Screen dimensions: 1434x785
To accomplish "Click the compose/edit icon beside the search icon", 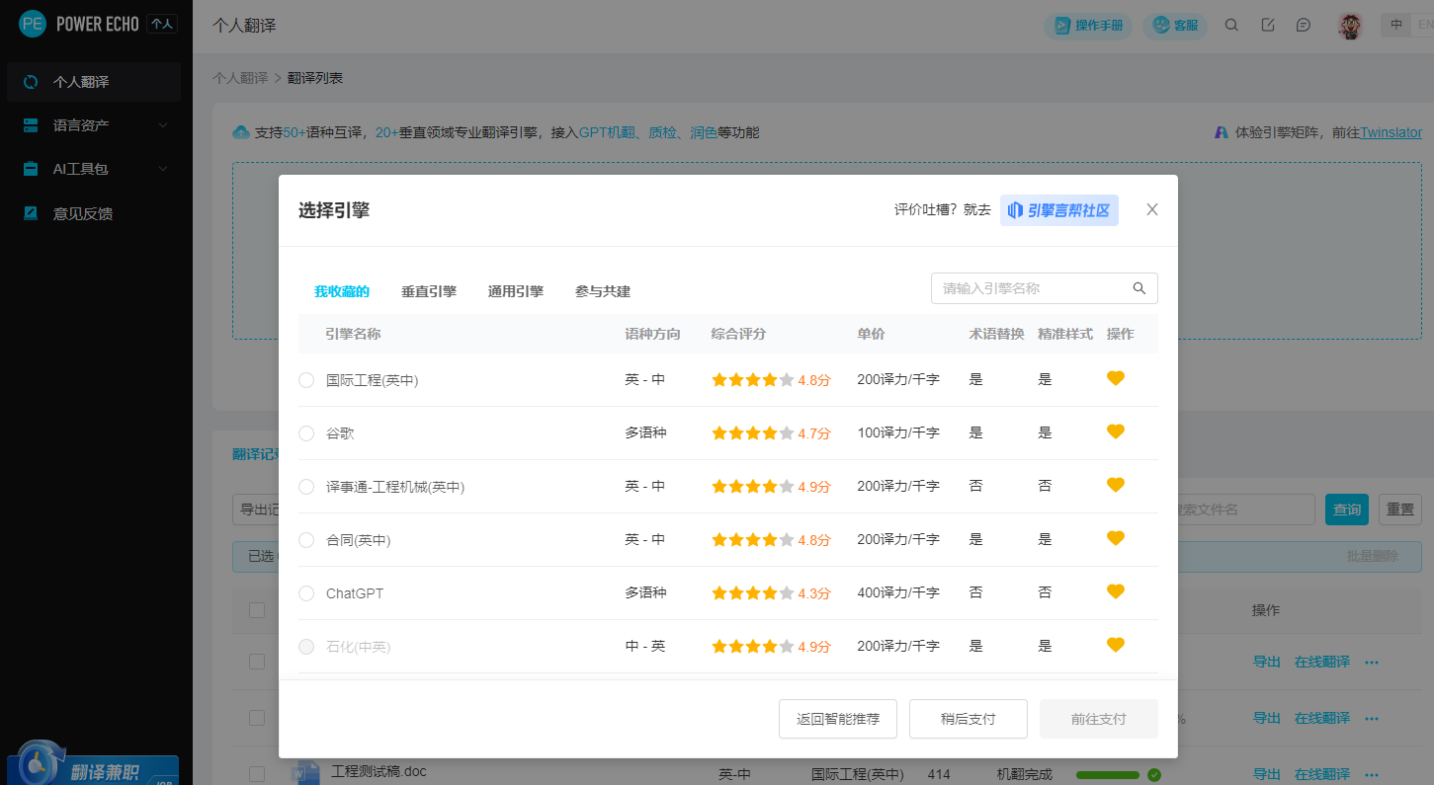I will tap(1268, 25).
